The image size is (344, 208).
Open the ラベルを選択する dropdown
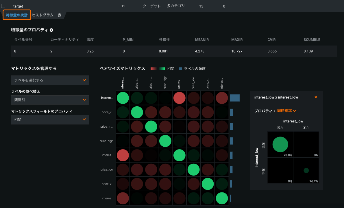coord(50,80)
